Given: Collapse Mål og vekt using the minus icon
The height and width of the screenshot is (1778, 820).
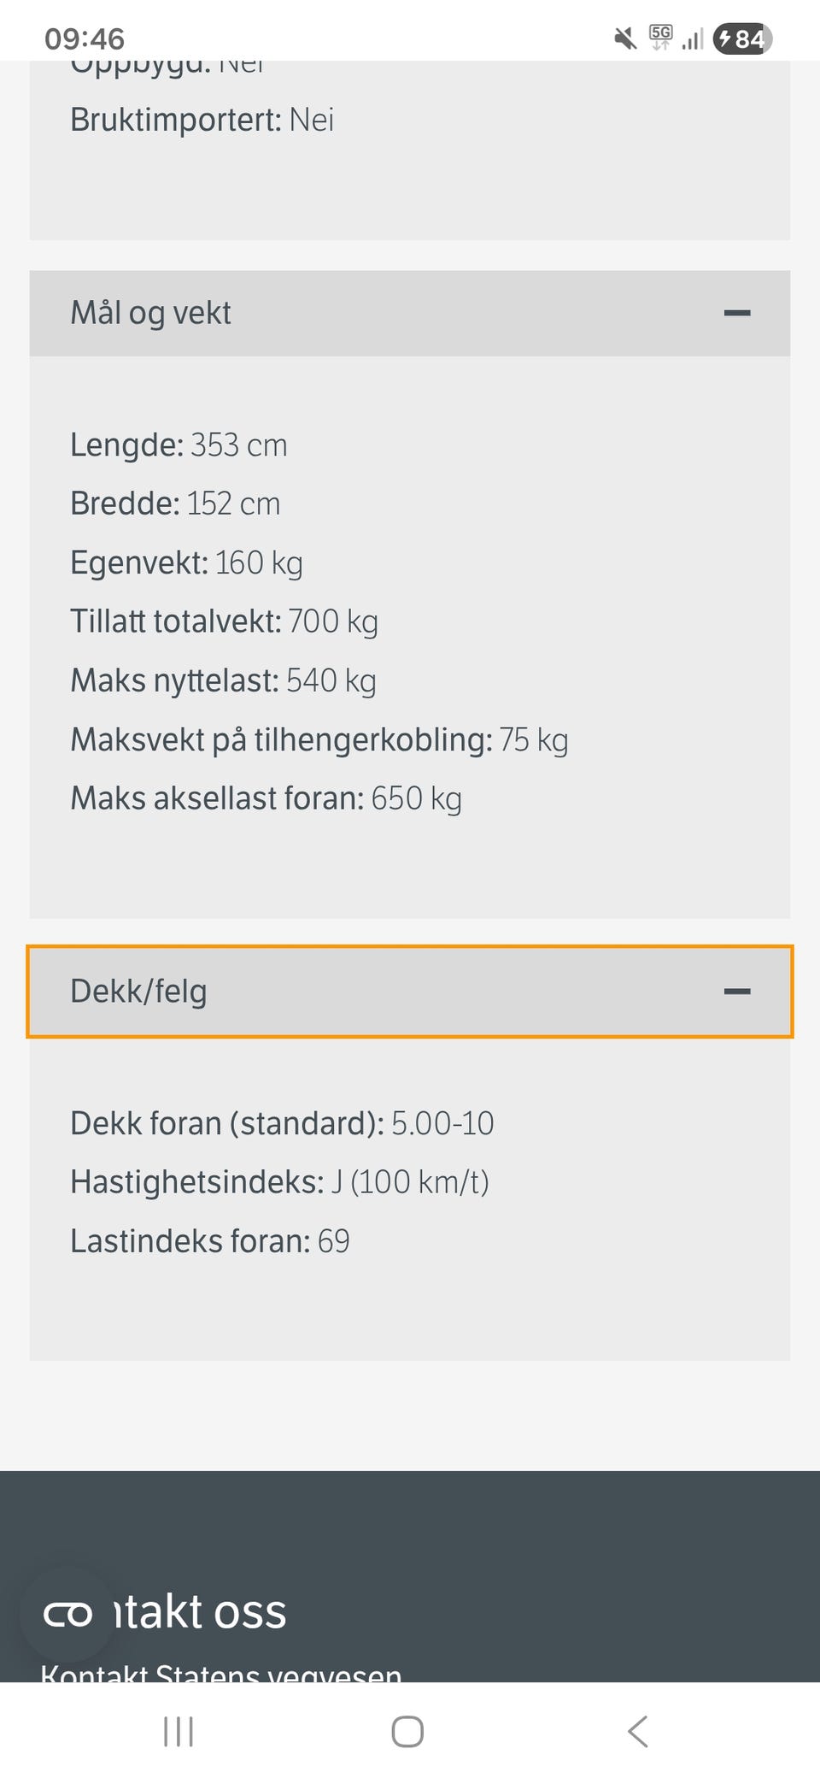Looking at the screenshot, I should tap(736, 313).
